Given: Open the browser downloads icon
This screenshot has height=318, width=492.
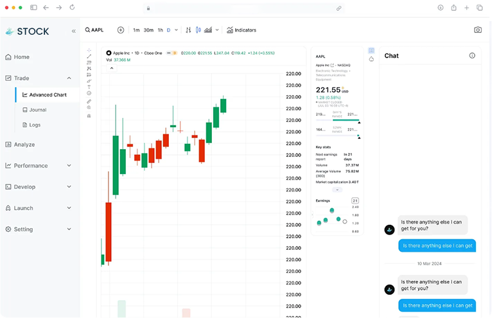Looking at the screenshot, I should [441, 8].
